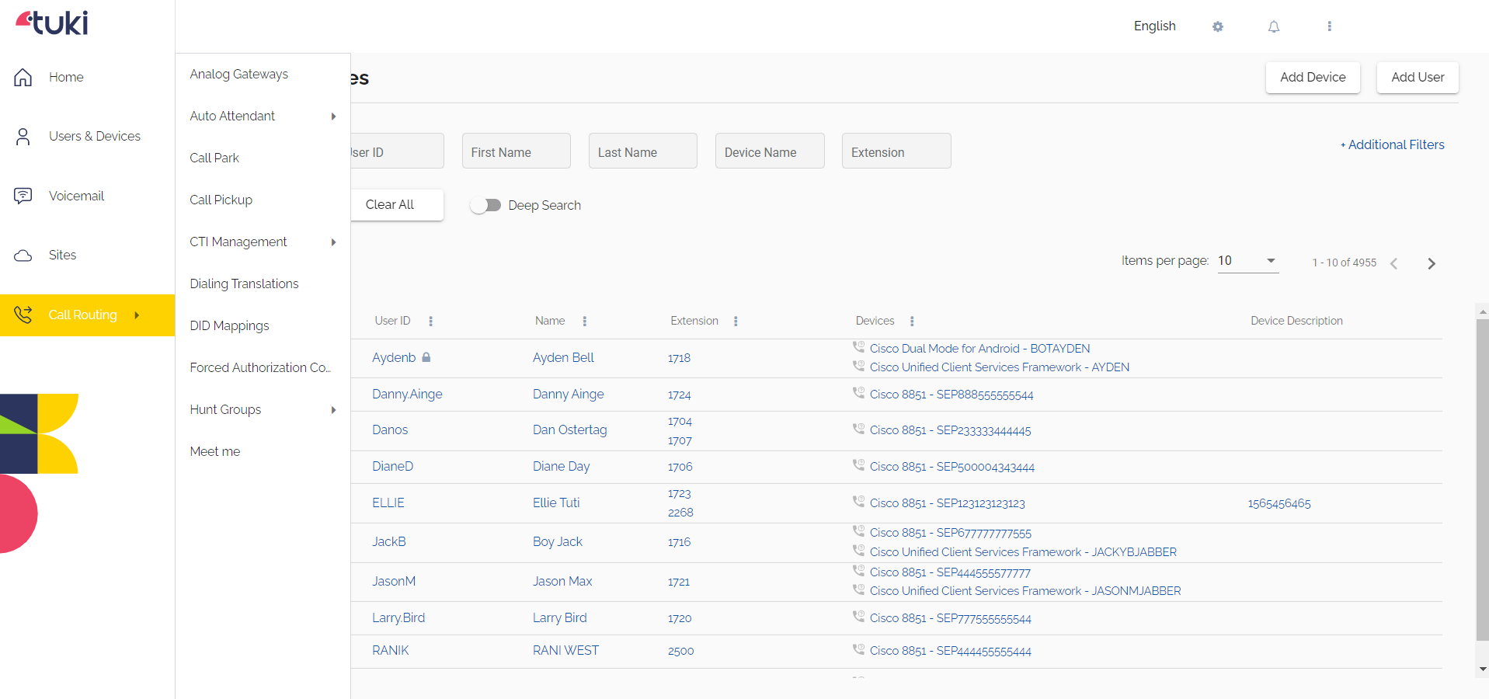Open the notifications bell
The height and width of the screenshot is (699, 1489).
tap(1274, 26)
